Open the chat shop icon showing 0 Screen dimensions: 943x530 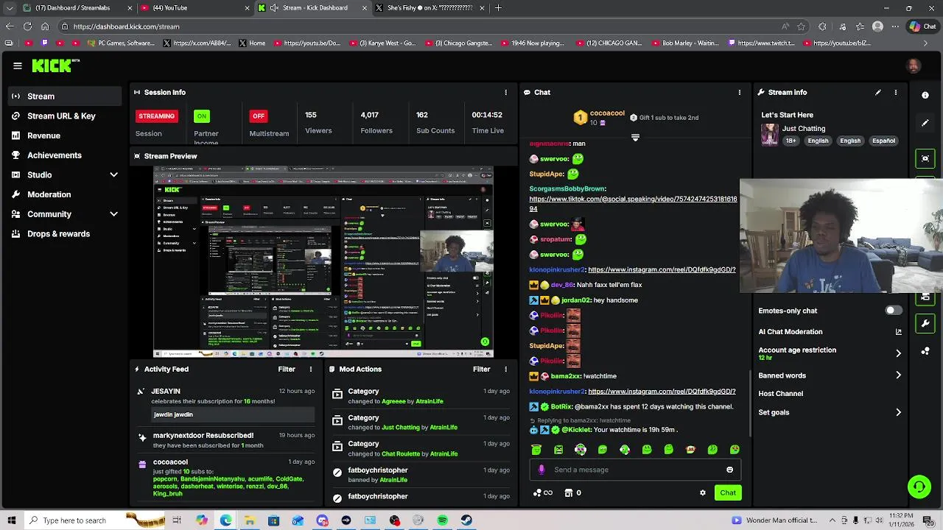(x=572, y=493)
